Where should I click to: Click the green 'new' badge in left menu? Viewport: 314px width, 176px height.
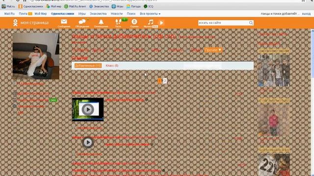[53, 100]
